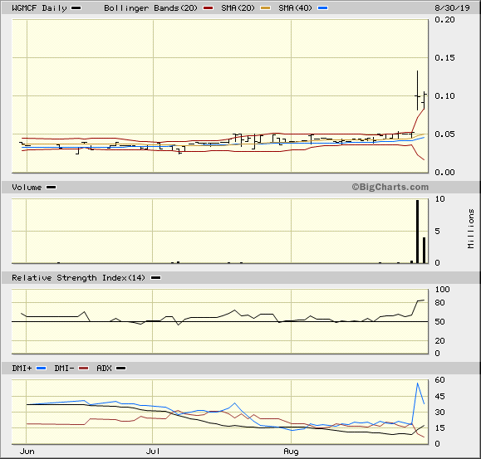Click the 0.00 price axis label
481x459 pixels.
click(x=444, y=172)
